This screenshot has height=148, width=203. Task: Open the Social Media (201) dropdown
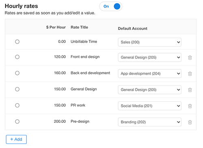point(149,106)
